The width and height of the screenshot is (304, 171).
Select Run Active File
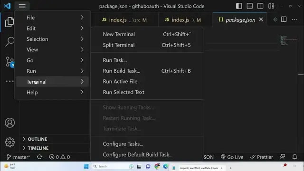click(147, 82)
